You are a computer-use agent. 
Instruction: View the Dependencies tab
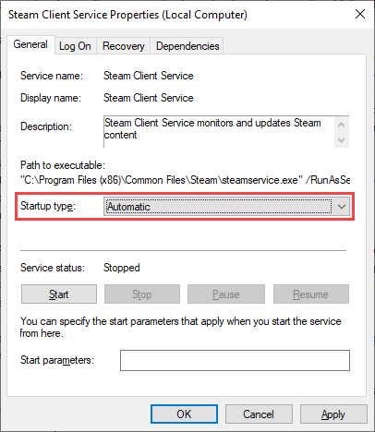point(187,46)
